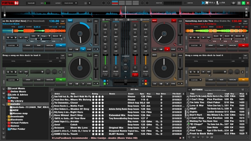The width and height of the screenshot is (251, 141).
Task: Toggle the blue LEFT crossfader assign on deck 1
Action: click(70, 20)
